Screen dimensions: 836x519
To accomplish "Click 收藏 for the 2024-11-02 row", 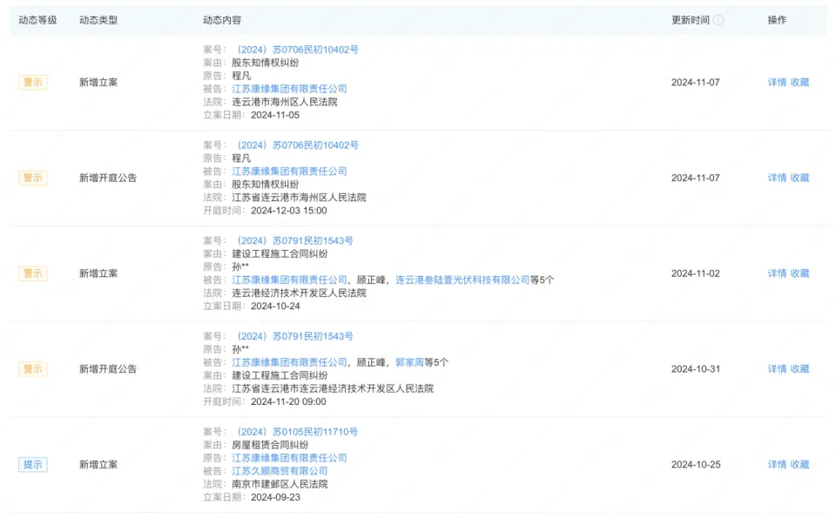I will coord(799,273).
